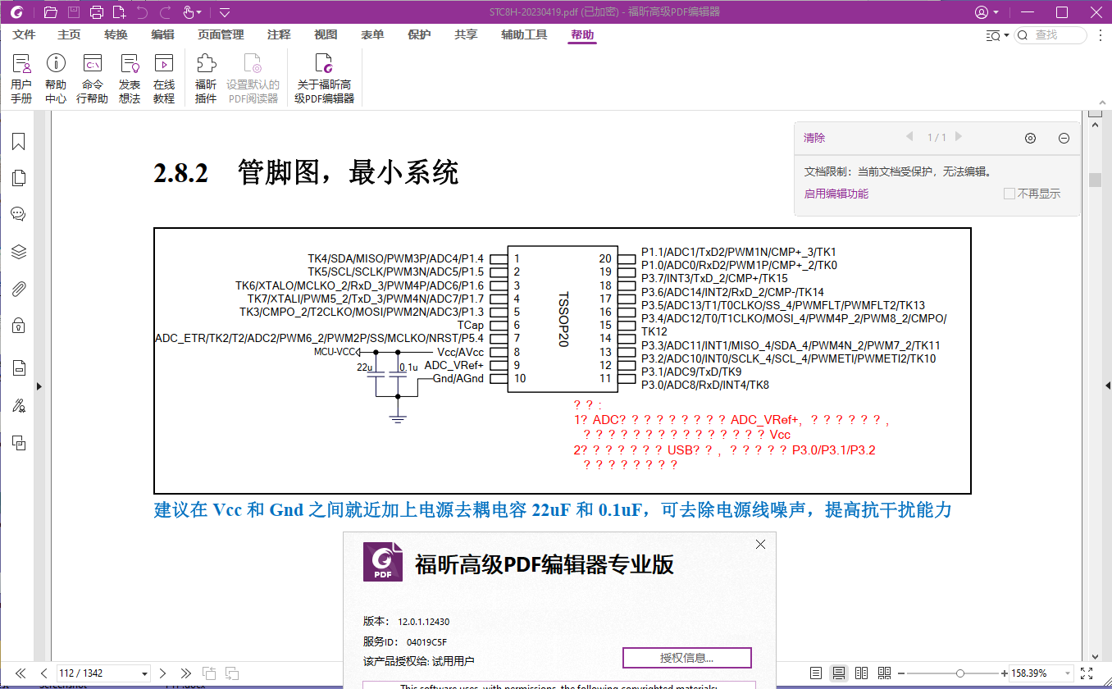Viewport: 1112px width, 689px height.
Task: Go to previous notification arrow
Action: pos(909,137)
